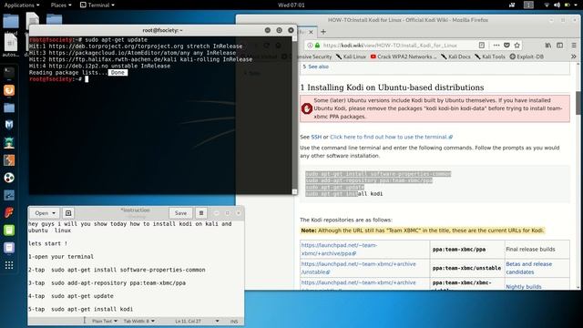Open the green notes dock icon
Image resolution: width=583 pixels, height=328 pixels.
click(9, 231)
